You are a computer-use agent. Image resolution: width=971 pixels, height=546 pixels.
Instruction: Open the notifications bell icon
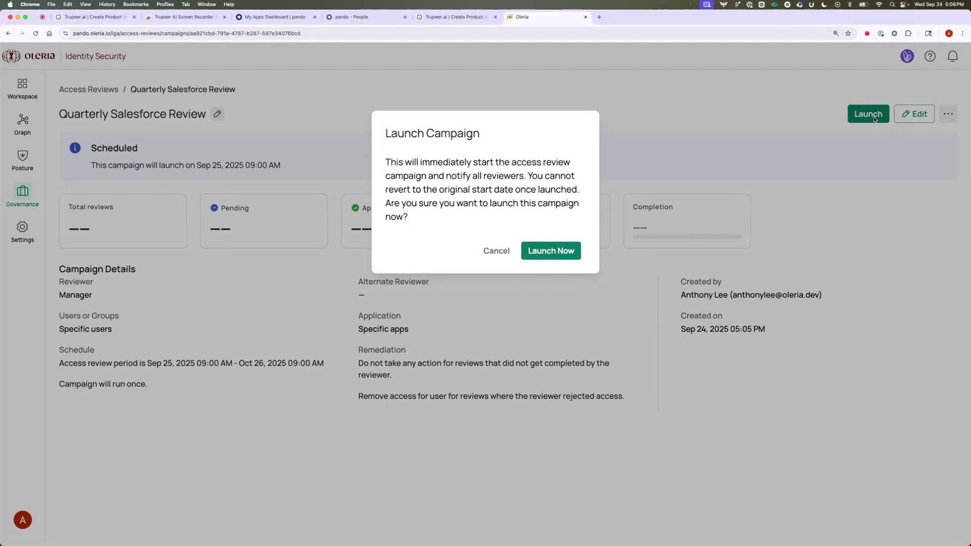click(x=952, y=56)
